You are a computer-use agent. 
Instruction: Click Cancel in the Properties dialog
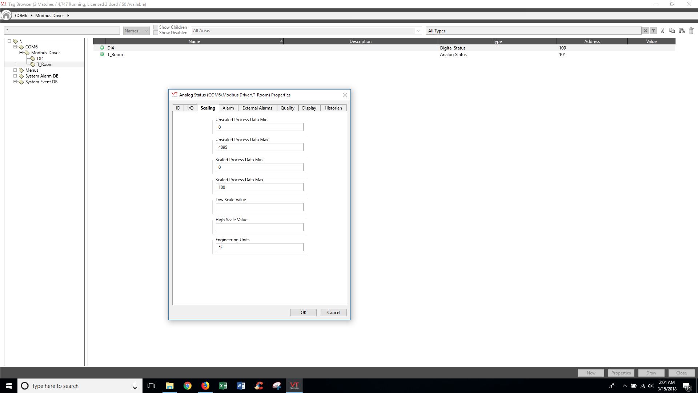click(x=333, y=313)
